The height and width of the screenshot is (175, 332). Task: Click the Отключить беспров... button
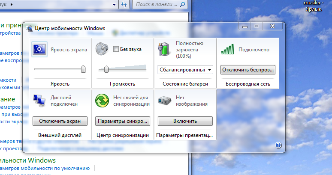pyautogui.click(x=248, y=70)
